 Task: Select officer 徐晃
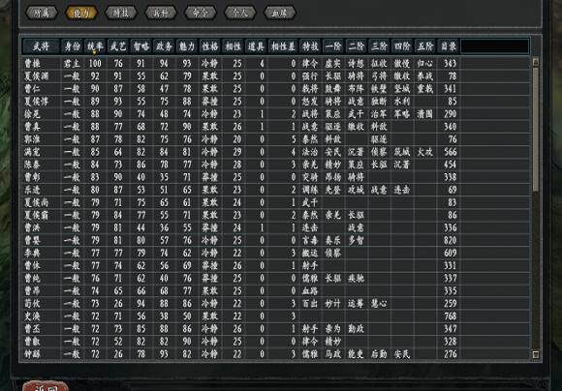275,114
